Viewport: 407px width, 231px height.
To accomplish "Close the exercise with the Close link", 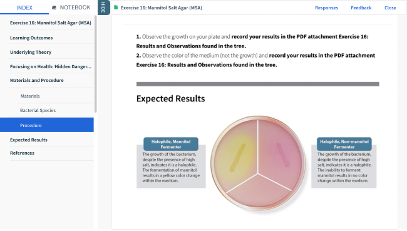I will tap(390, 8).
